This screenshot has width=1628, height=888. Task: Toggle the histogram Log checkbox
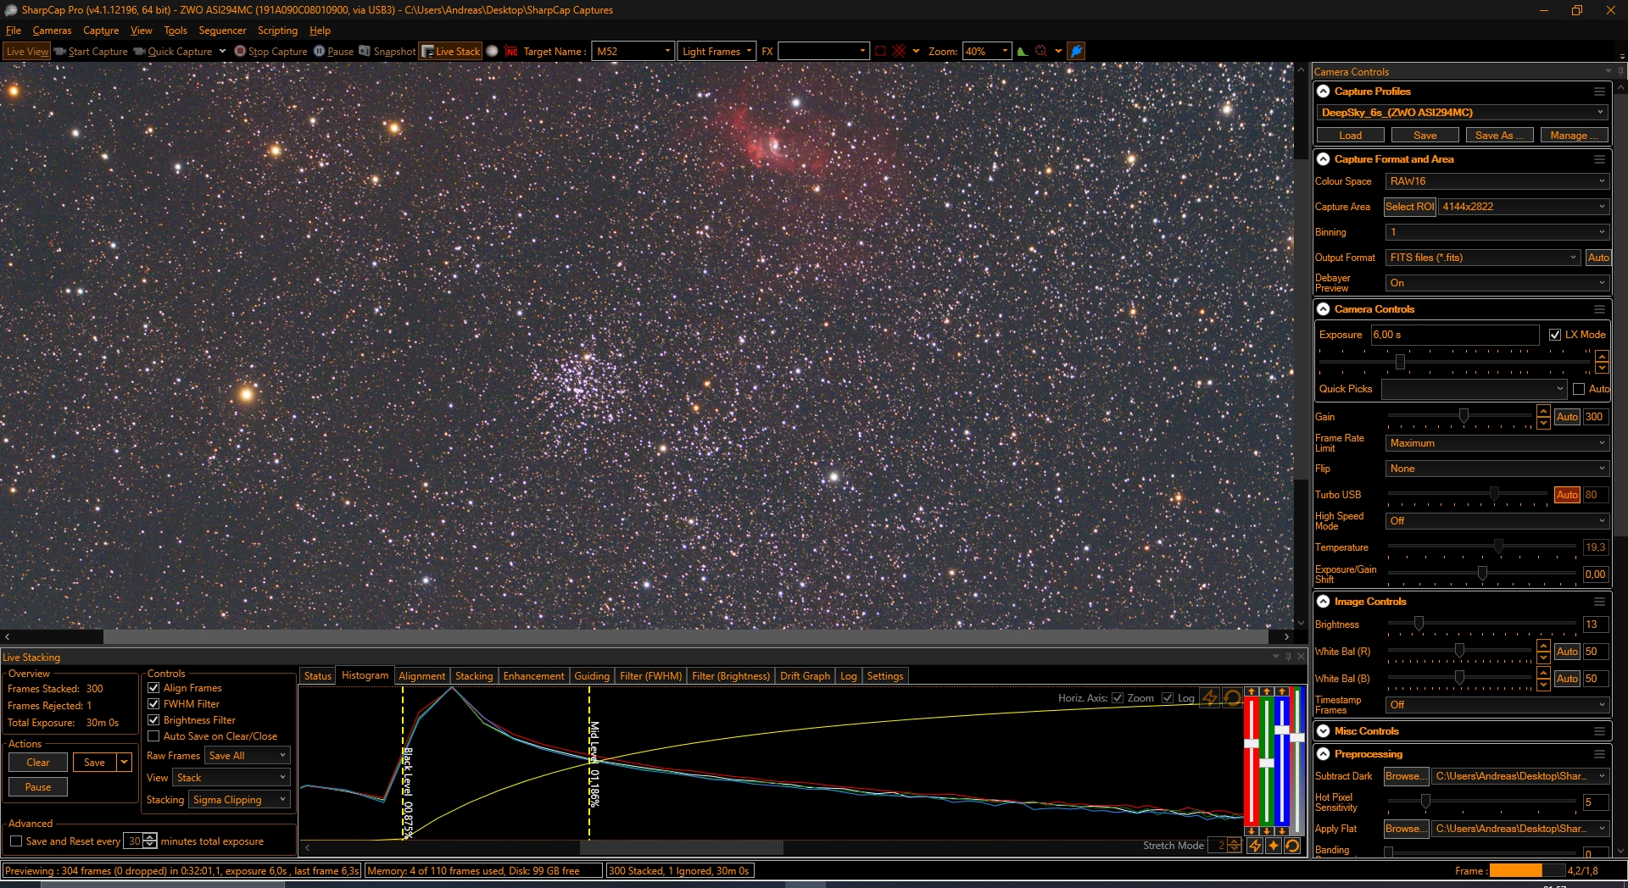[1168, 698]
